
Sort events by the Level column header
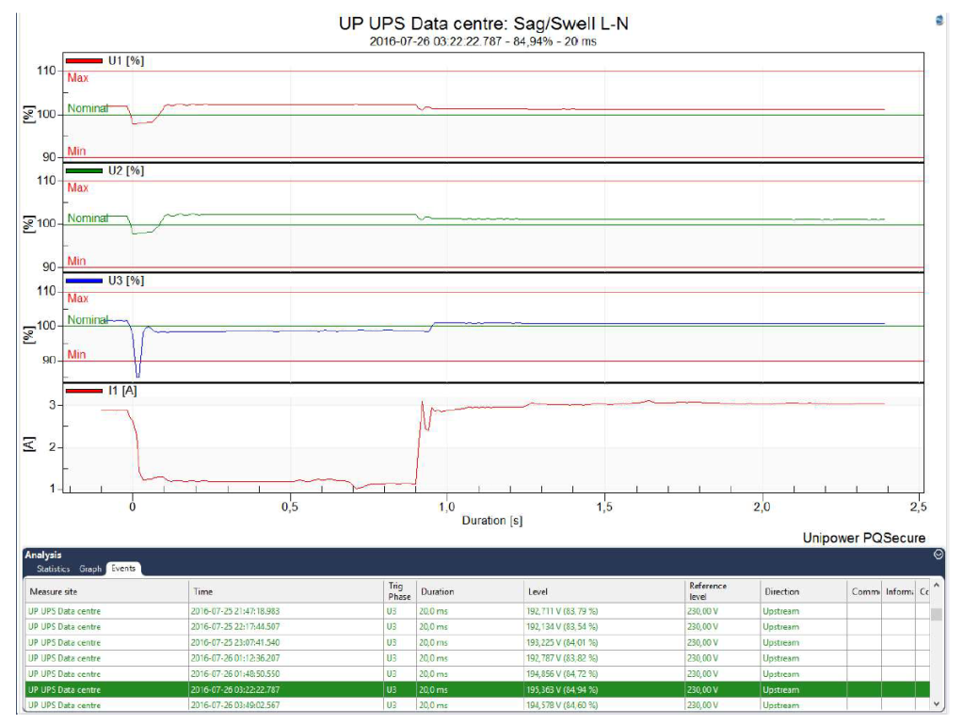click(x=604, y=591)
